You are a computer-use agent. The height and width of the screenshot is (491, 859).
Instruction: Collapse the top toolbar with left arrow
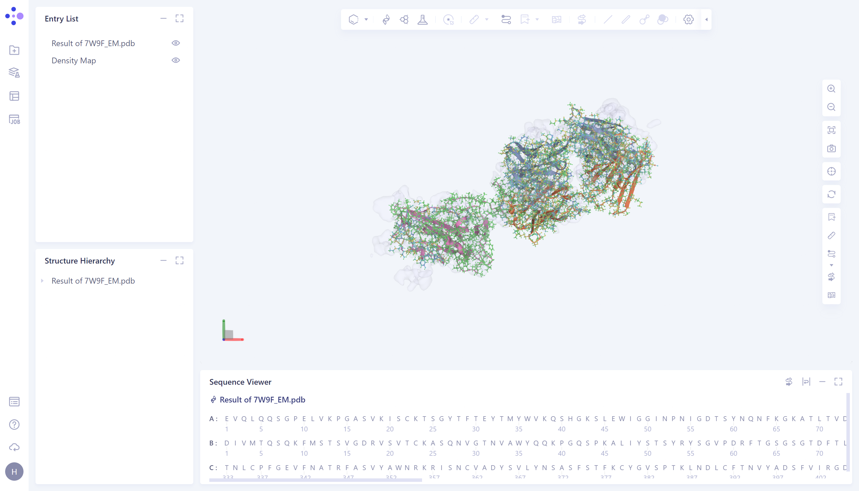[x=706, y=19]
